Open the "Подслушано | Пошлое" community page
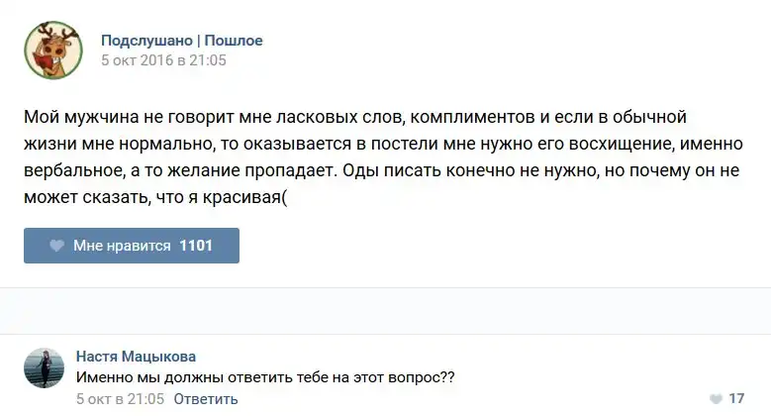Image resolution: width=771 pixels, height=416 pixels. [181, 41]
